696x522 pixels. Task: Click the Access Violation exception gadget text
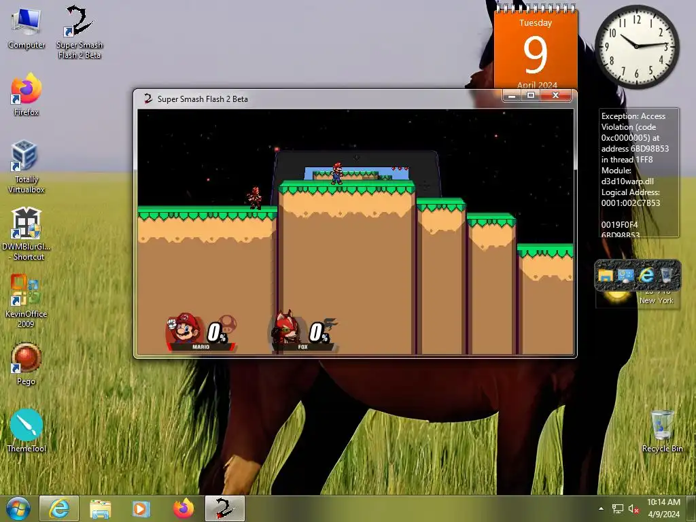638,173
